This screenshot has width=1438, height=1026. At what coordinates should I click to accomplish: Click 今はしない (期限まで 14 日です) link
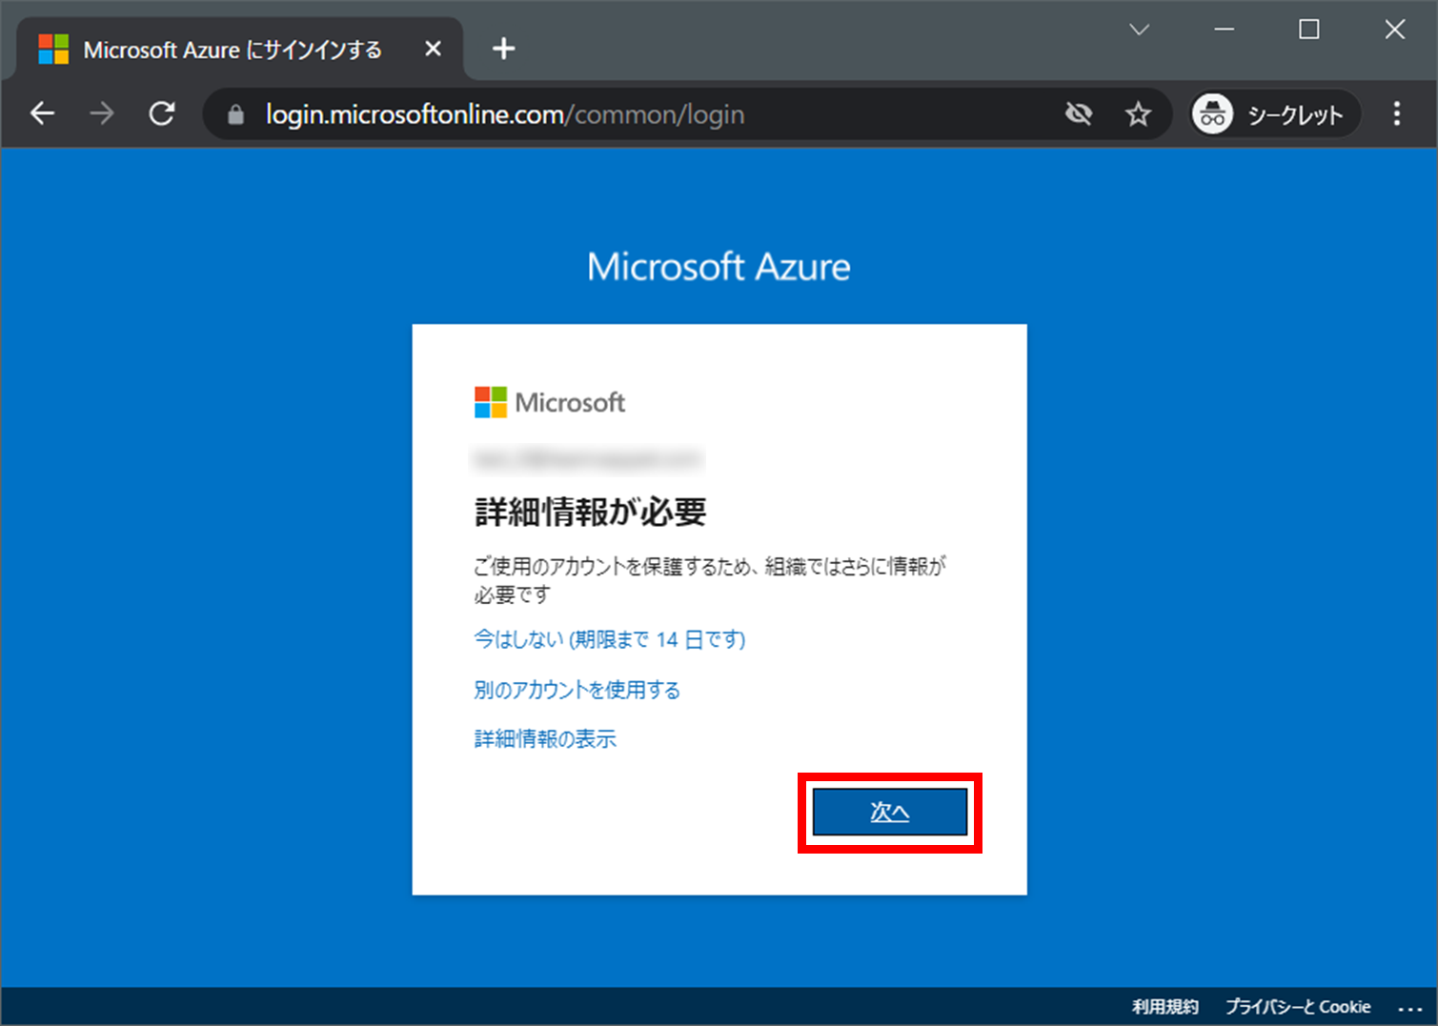[609, 639]
